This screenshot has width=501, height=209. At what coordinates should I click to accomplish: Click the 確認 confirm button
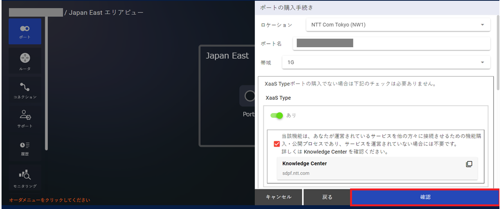pos(425,197)
